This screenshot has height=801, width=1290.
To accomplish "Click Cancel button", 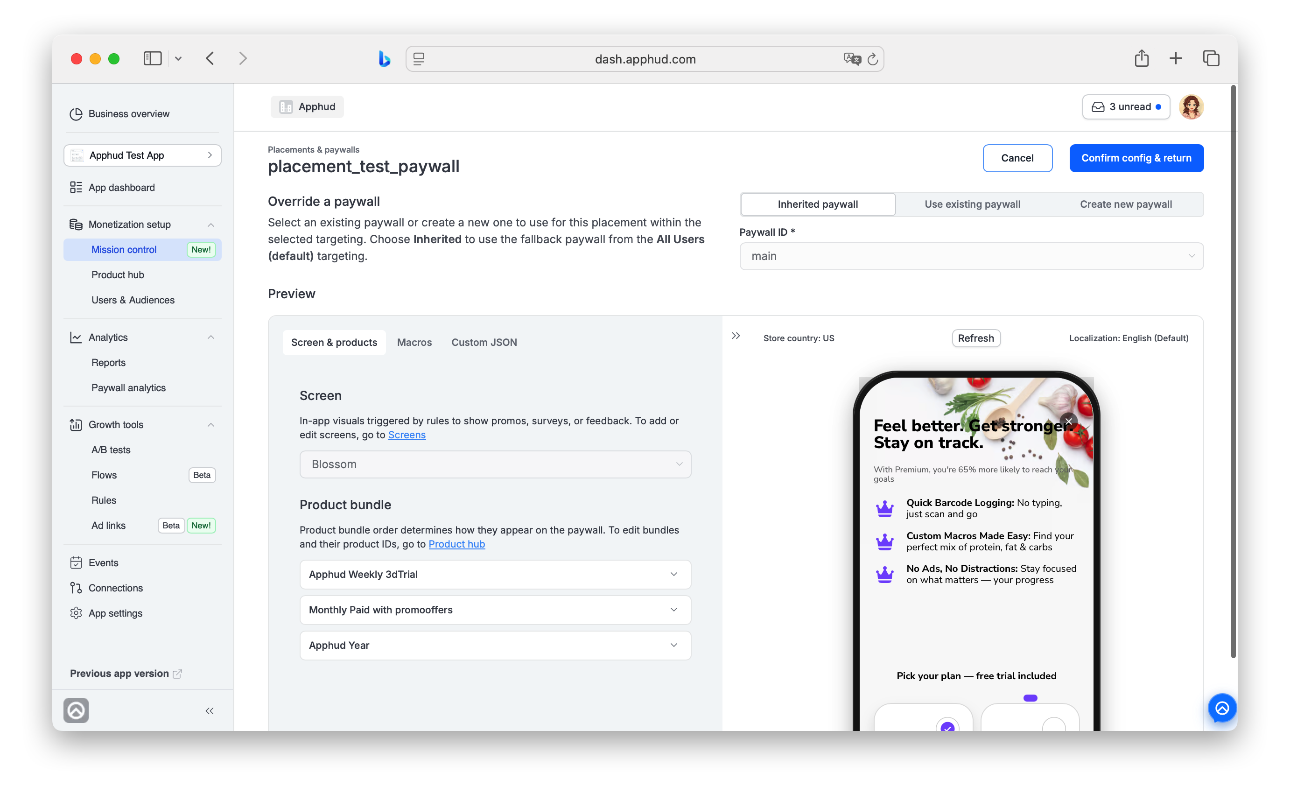I will 1017,158.
